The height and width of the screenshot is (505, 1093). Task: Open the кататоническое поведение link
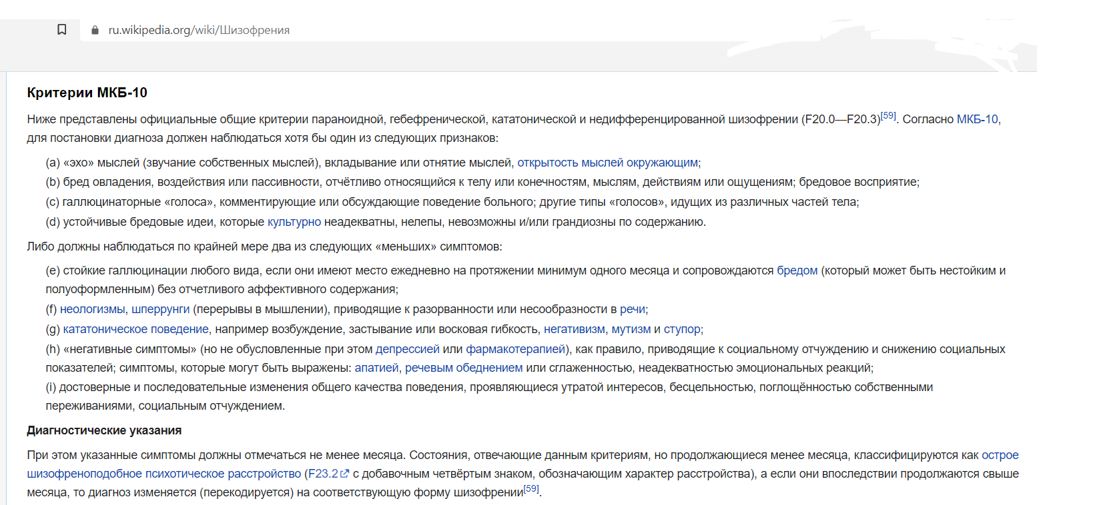(135, 329)
